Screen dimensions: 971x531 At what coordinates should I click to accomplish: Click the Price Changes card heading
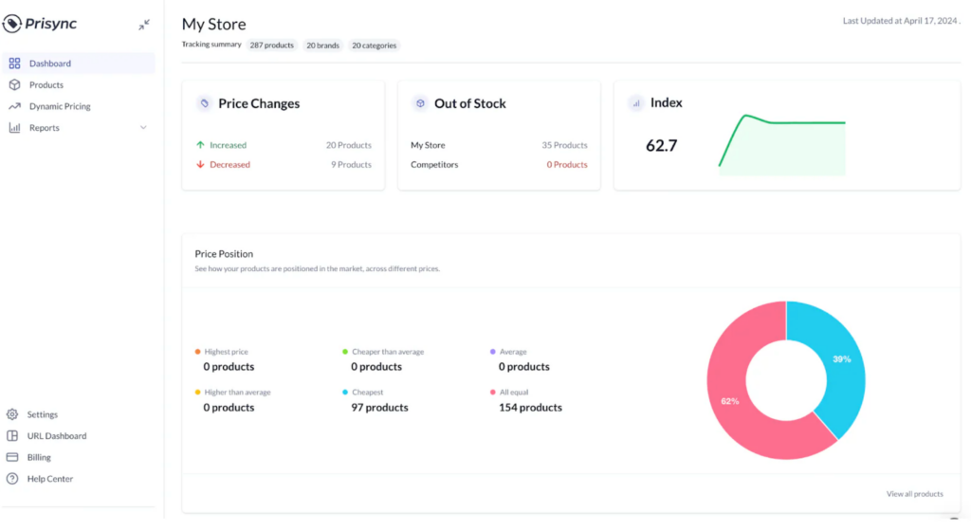pos(259,103)
